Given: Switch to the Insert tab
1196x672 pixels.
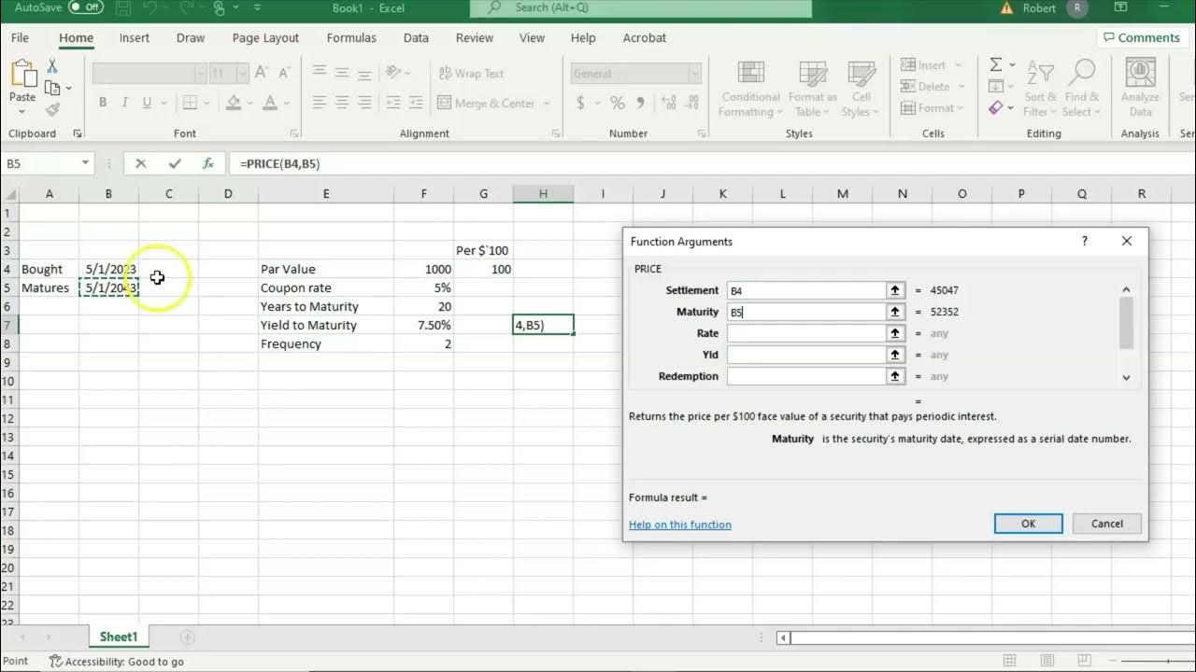Looking at the screenshot, I should coord(135,38).
